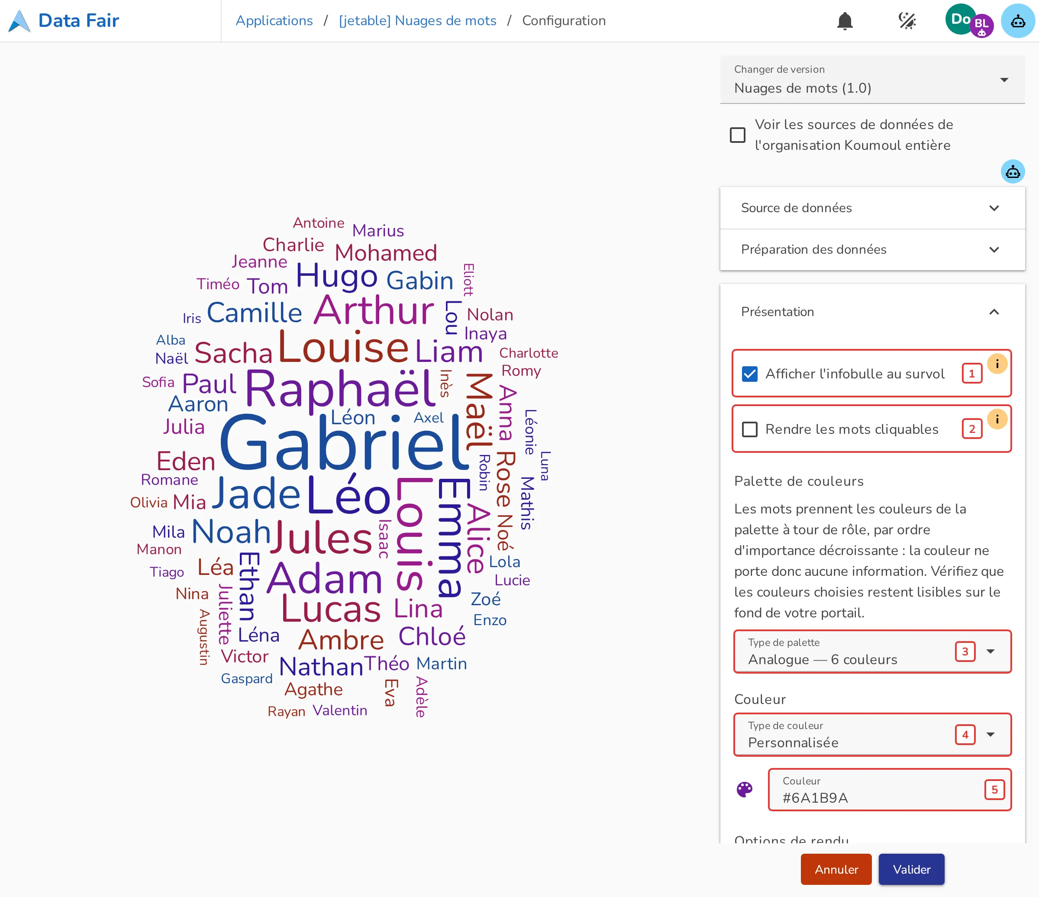Check Voir les sources de données de l'organisation
1039x897 pixels.
pyautogui.click(x=738, y=135)
